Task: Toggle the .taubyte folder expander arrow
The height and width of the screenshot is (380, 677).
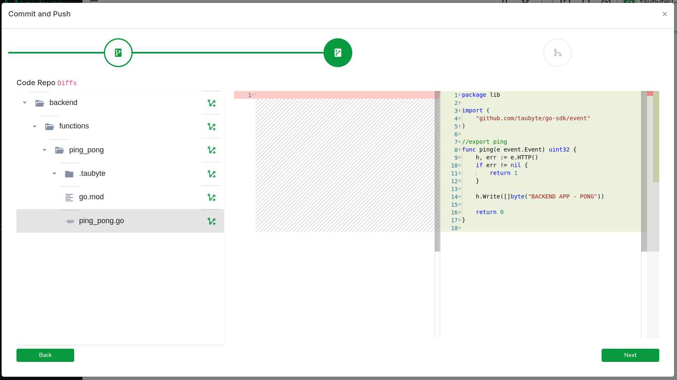Action: click(x=54, y=174)
